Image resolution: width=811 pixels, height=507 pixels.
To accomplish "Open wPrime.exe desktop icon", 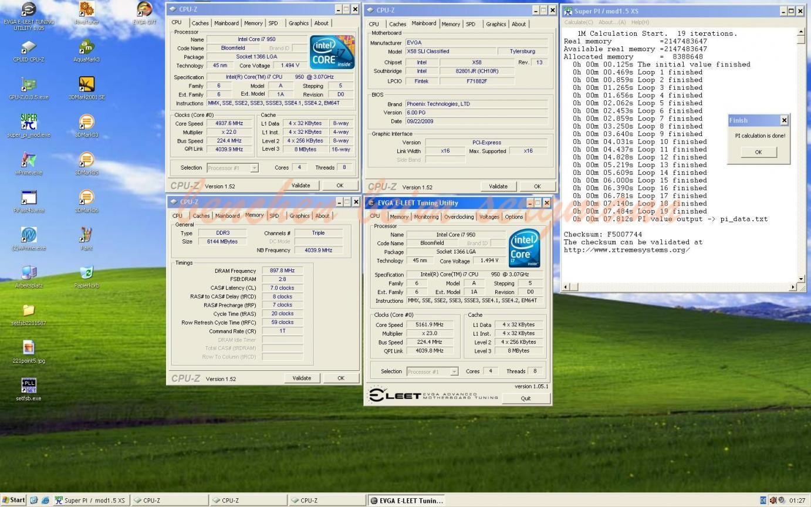I will (x=28, y=164).
